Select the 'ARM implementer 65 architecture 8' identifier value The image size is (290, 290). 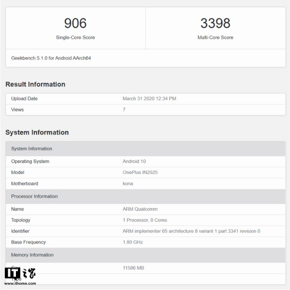[191, 231]
